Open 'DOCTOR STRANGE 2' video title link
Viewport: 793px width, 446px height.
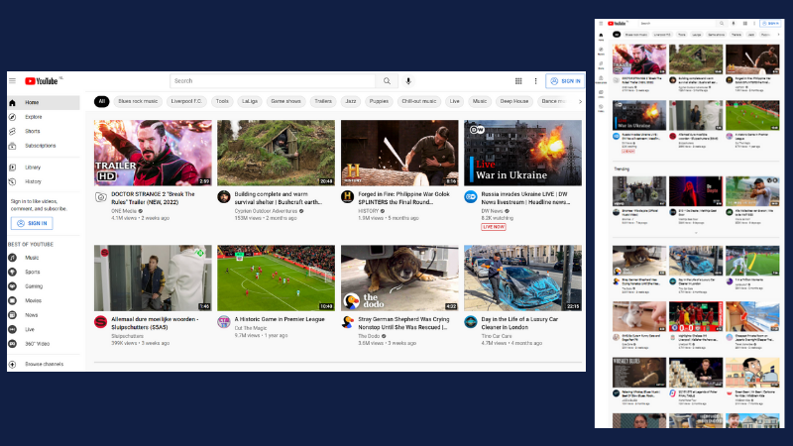coord(154,198)
